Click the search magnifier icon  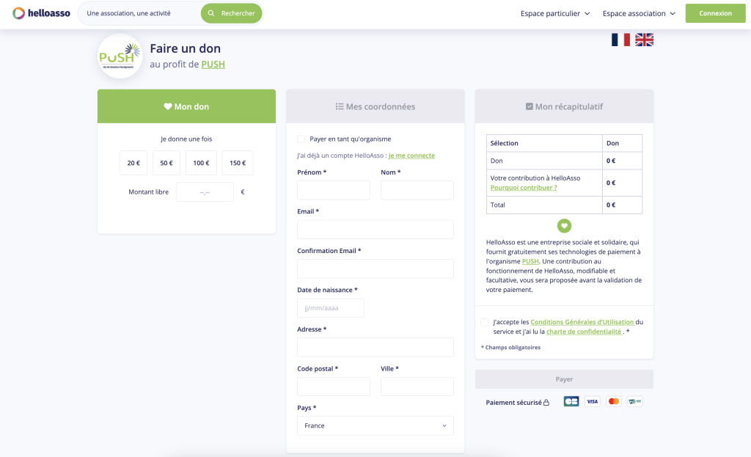point(211,13)
